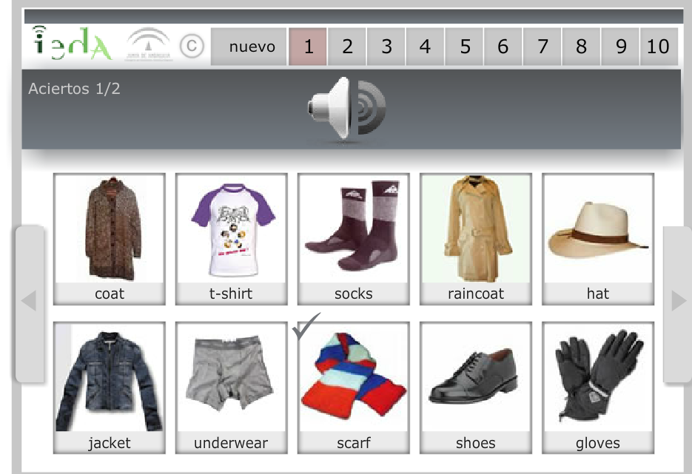Open the IEDA logo
Image resolution: width=692 pixels, height=474 pixels.
click(x=73, y=43)
